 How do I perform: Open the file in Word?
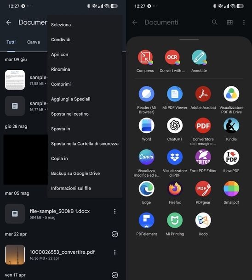147,125
